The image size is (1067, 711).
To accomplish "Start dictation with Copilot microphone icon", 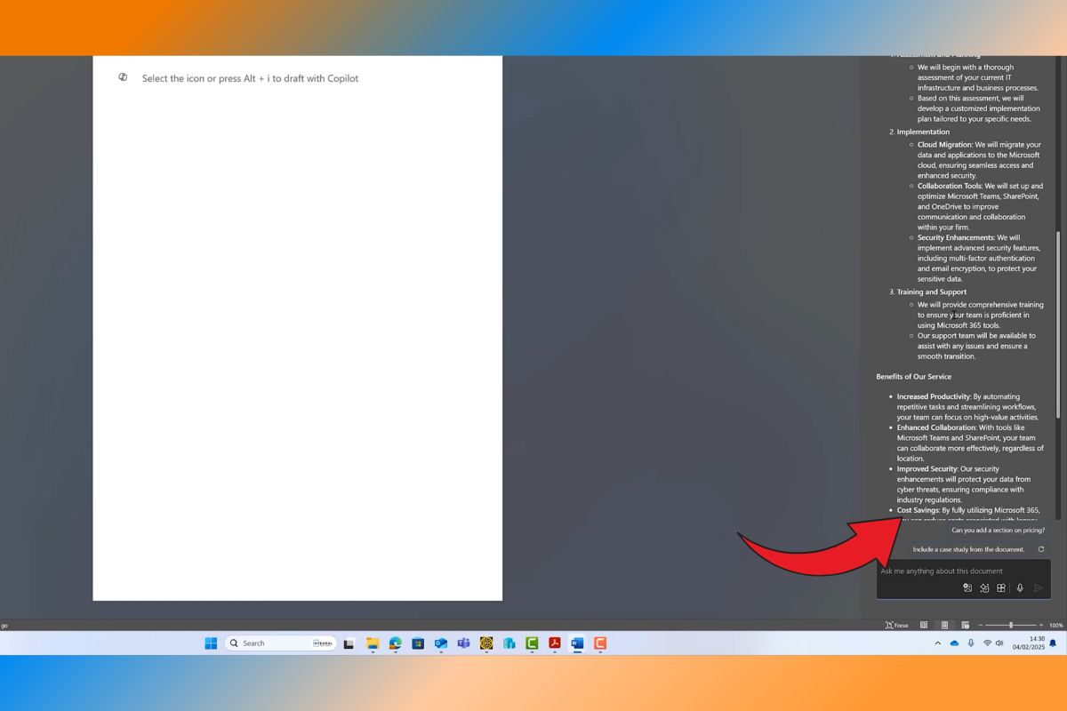I will (1020, 587).
